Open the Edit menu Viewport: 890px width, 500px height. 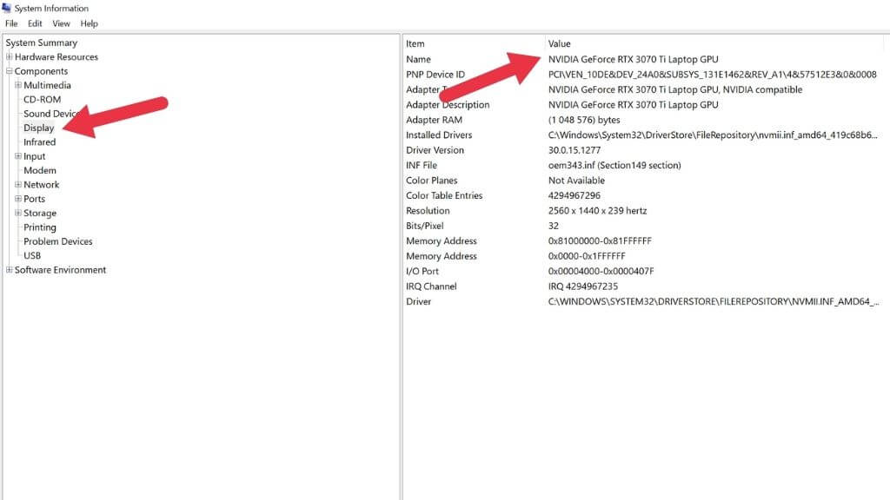(x=35, y=23)
